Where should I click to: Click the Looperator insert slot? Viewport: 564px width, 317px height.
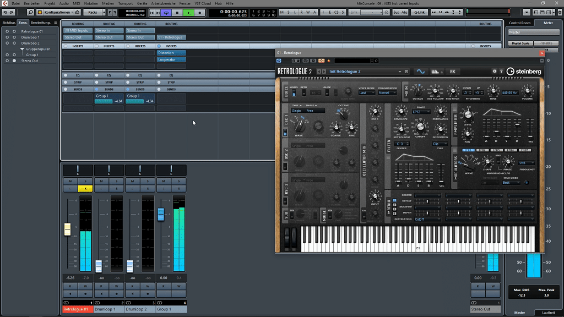[171, 59]
